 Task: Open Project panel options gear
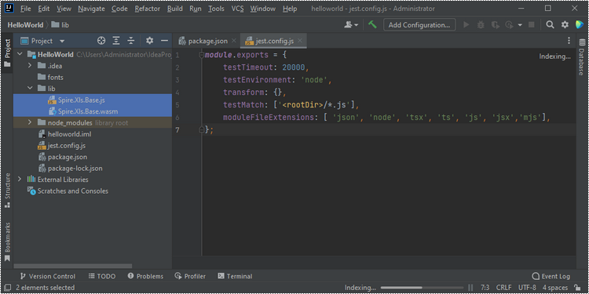(x=149, y=41)
